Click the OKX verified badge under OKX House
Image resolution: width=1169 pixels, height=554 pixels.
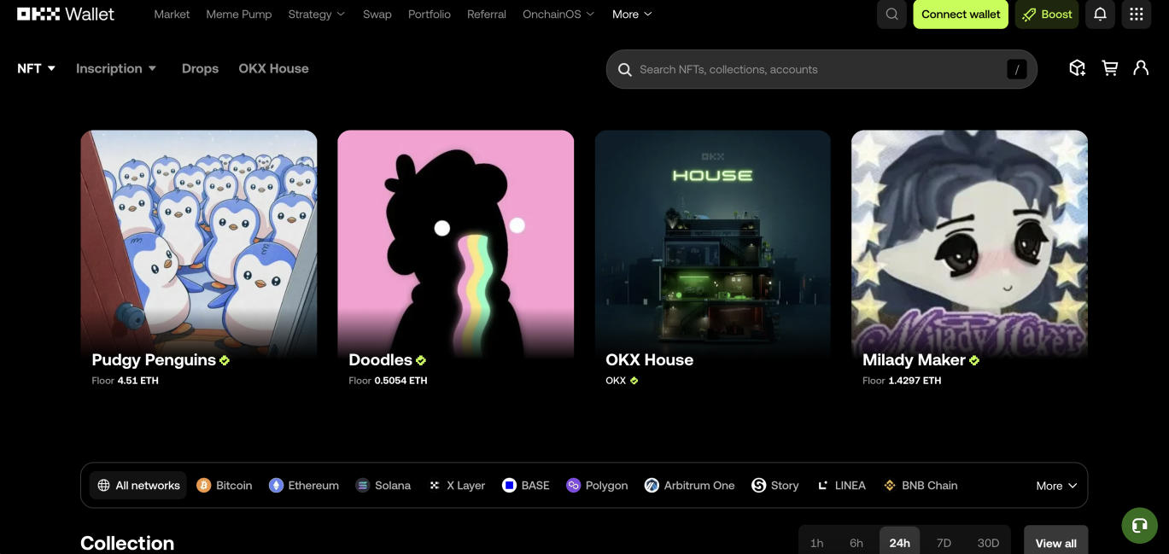pyautogui.click(x=634, y=381)
